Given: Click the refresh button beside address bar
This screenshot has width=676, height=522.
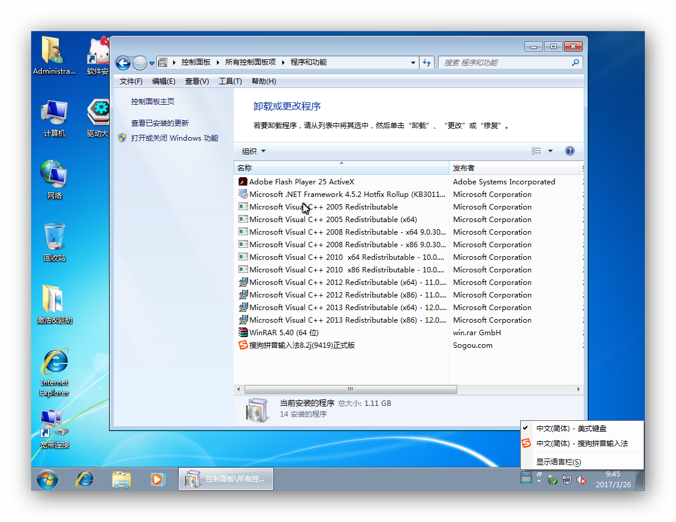Looking at the screenshot, I should (x=427, y=62).
